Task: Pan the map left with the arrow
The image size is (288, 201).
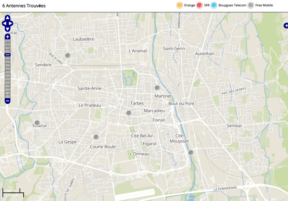Action: click(x=4, y=23)
